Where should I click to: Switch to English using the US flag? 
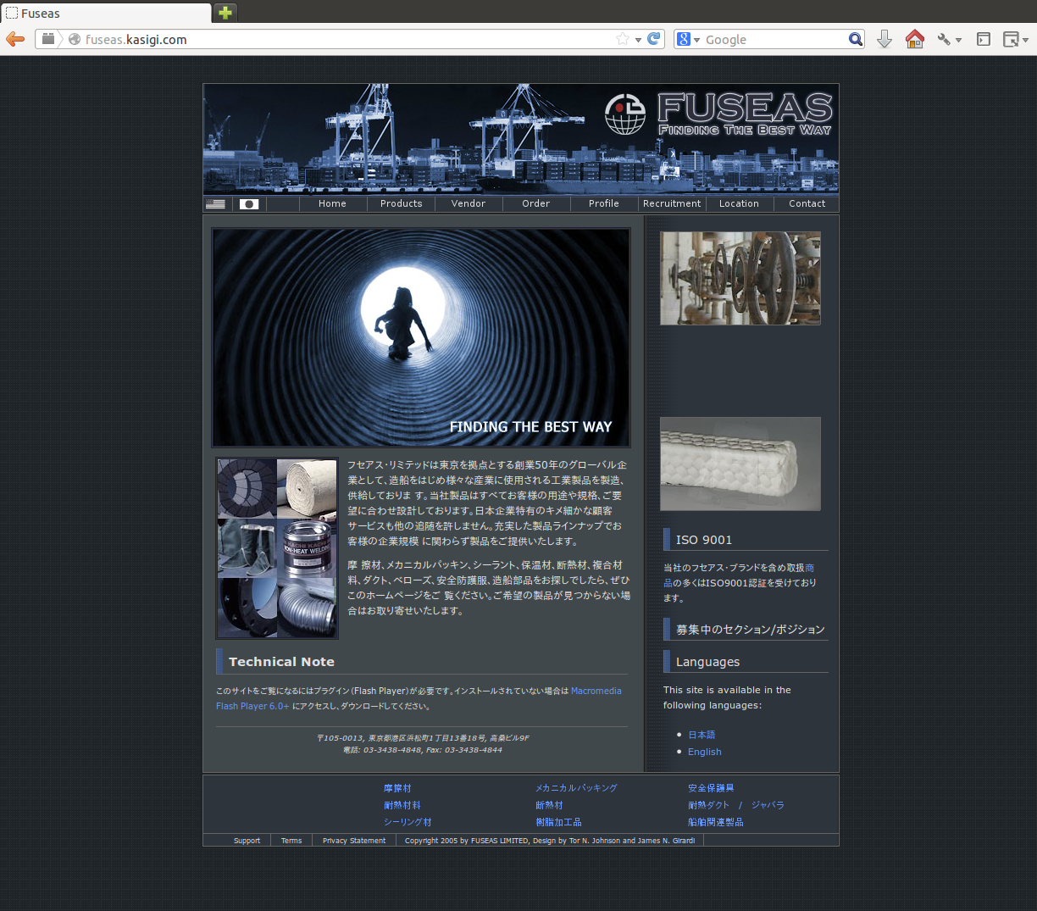point(216,204)
